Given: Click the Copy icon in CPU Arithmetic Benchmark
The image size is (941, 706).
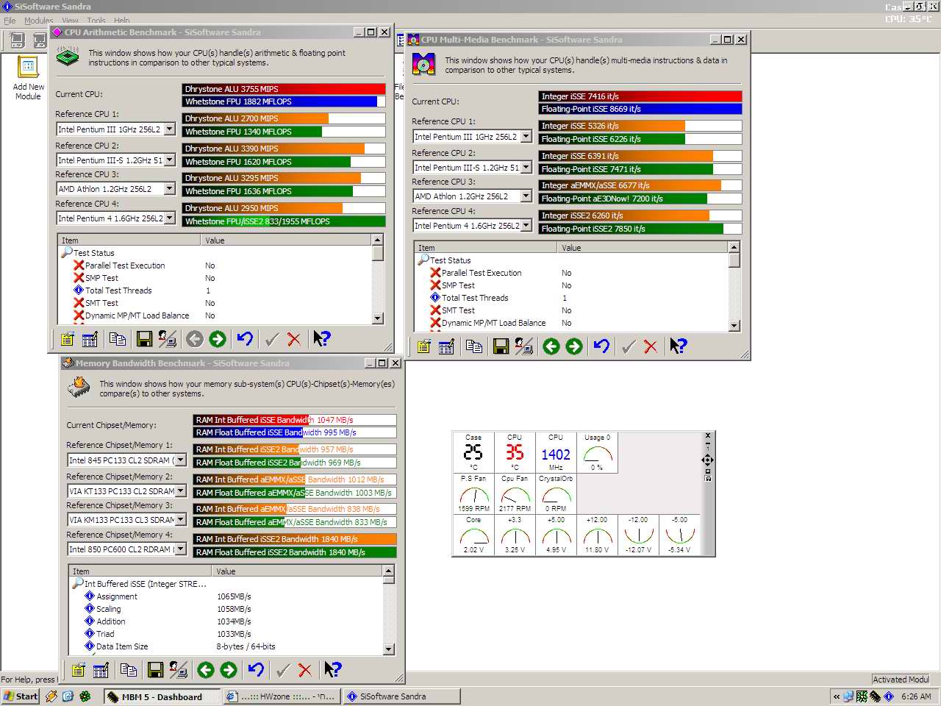Looking at the screenshot, I should coord(118,339).
